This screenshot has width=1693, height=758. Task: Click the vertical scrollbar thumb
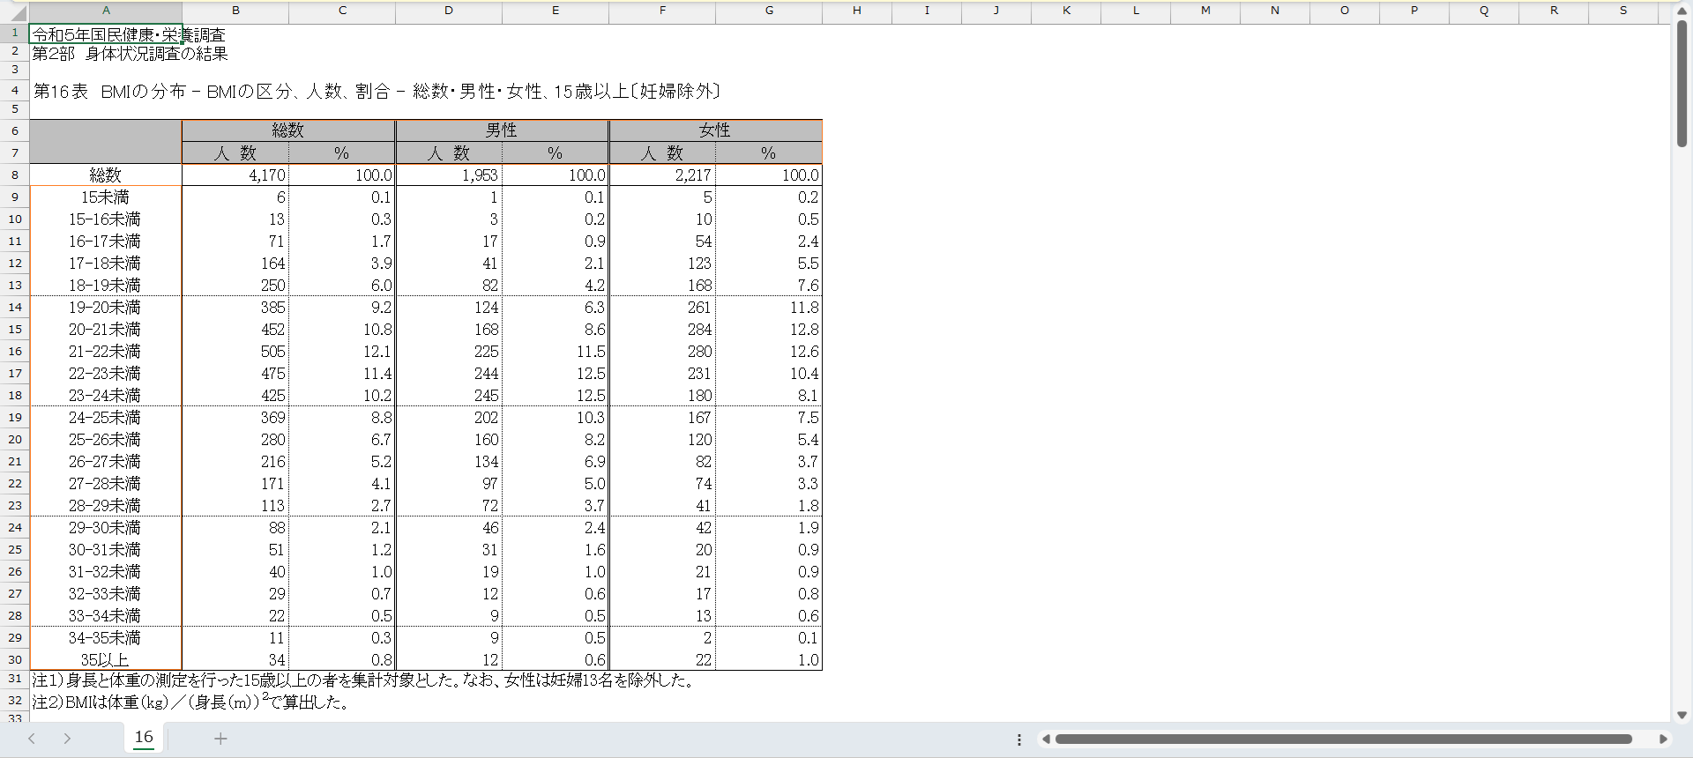click(1682, 84)
